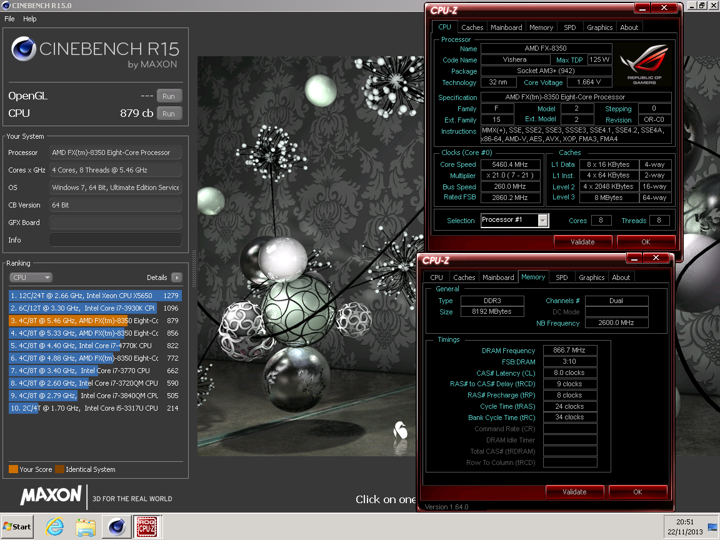Click the Cinebench R15 logo sphere

pos(24,49)
